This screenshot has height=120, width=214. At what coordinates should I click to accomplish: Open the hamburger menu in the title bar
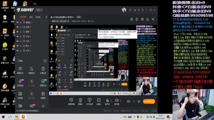pyautogui.click(x=143, y=10)
